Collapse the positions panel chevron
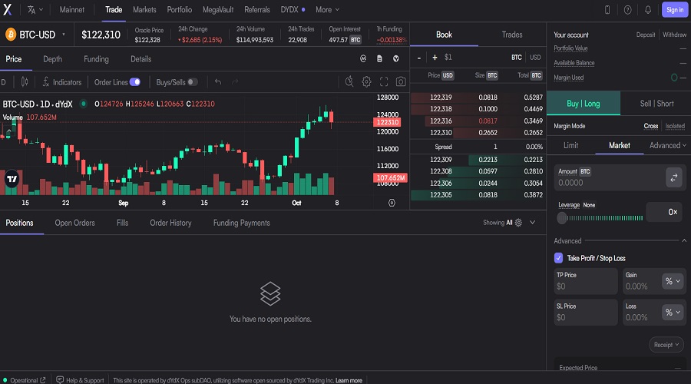691x384 pixels. [x=532, y=223]
